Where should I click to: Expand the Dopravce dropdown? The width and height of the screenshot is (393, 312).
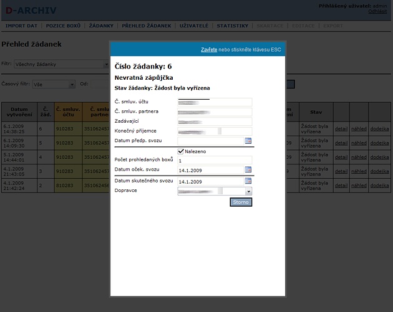coord(248,191)
